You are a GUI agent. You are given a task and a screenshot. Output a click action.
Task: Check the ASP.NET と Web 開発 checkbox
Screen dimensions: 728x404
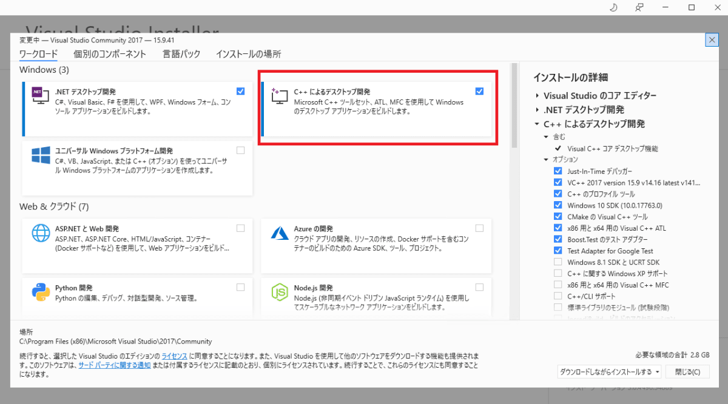(x=241, y=228)
